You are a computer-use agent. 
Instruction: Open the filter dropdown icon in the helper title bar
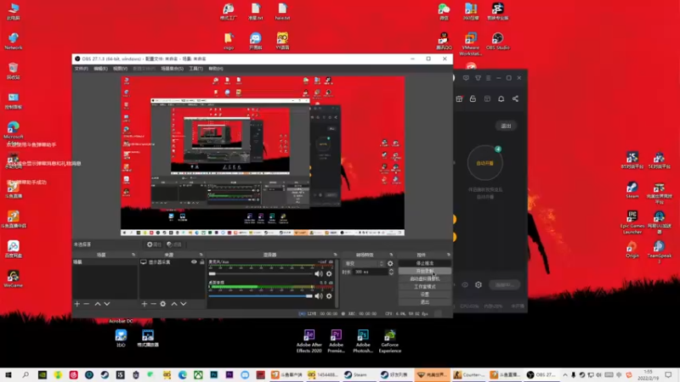coord(478,78)
